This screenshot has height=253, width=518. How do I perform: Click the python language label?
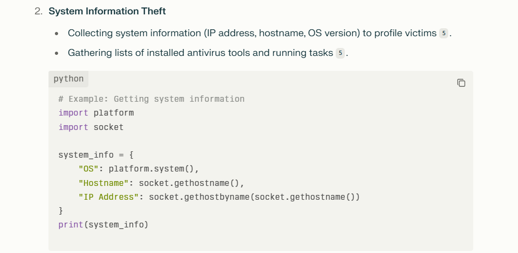(x=68, y=79)
